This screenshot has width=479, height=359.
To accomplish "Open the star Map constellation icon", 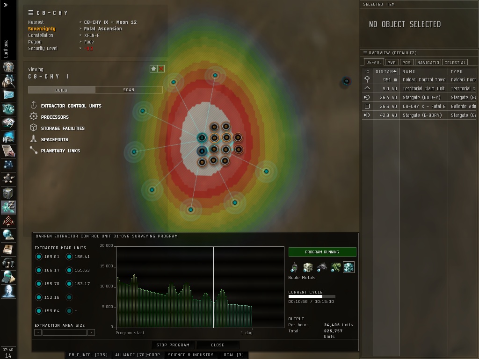I will pos(8,165).
